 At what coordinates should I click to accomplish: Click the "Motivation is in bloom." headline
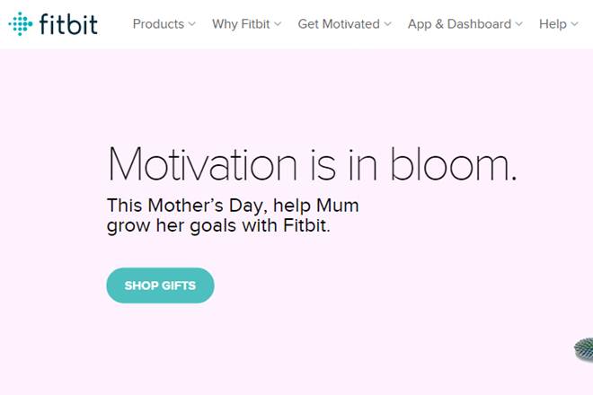[x=312, y=164]
